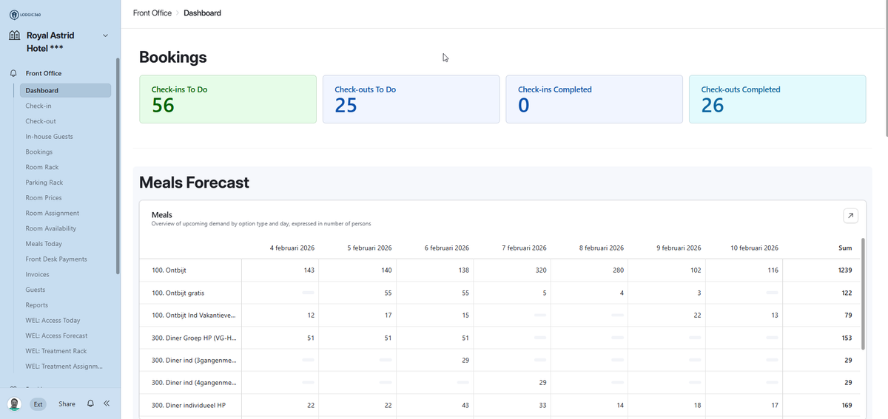888x419 pixels.
Task: Select the 100. Ontbijt Ind Vakantieve... row
Action: click(x=194, y=316)
